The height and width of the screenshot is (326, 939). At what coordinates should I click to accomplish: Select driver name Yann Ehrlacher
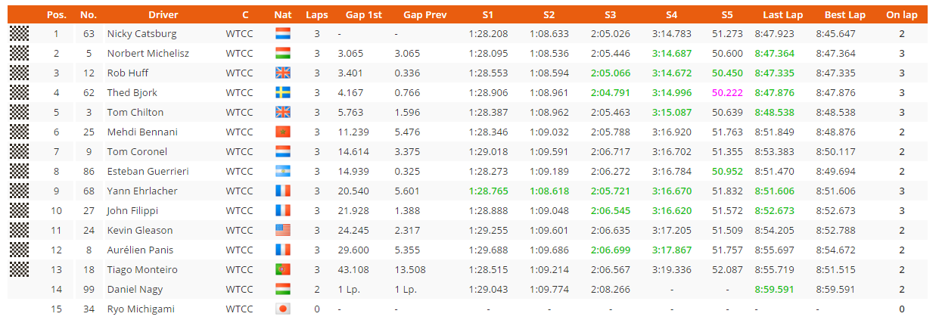141,191
